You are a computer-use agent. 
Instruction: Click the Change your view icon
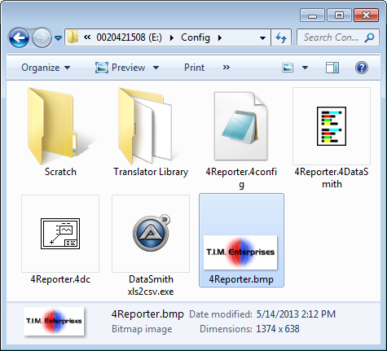coord(288,68)
